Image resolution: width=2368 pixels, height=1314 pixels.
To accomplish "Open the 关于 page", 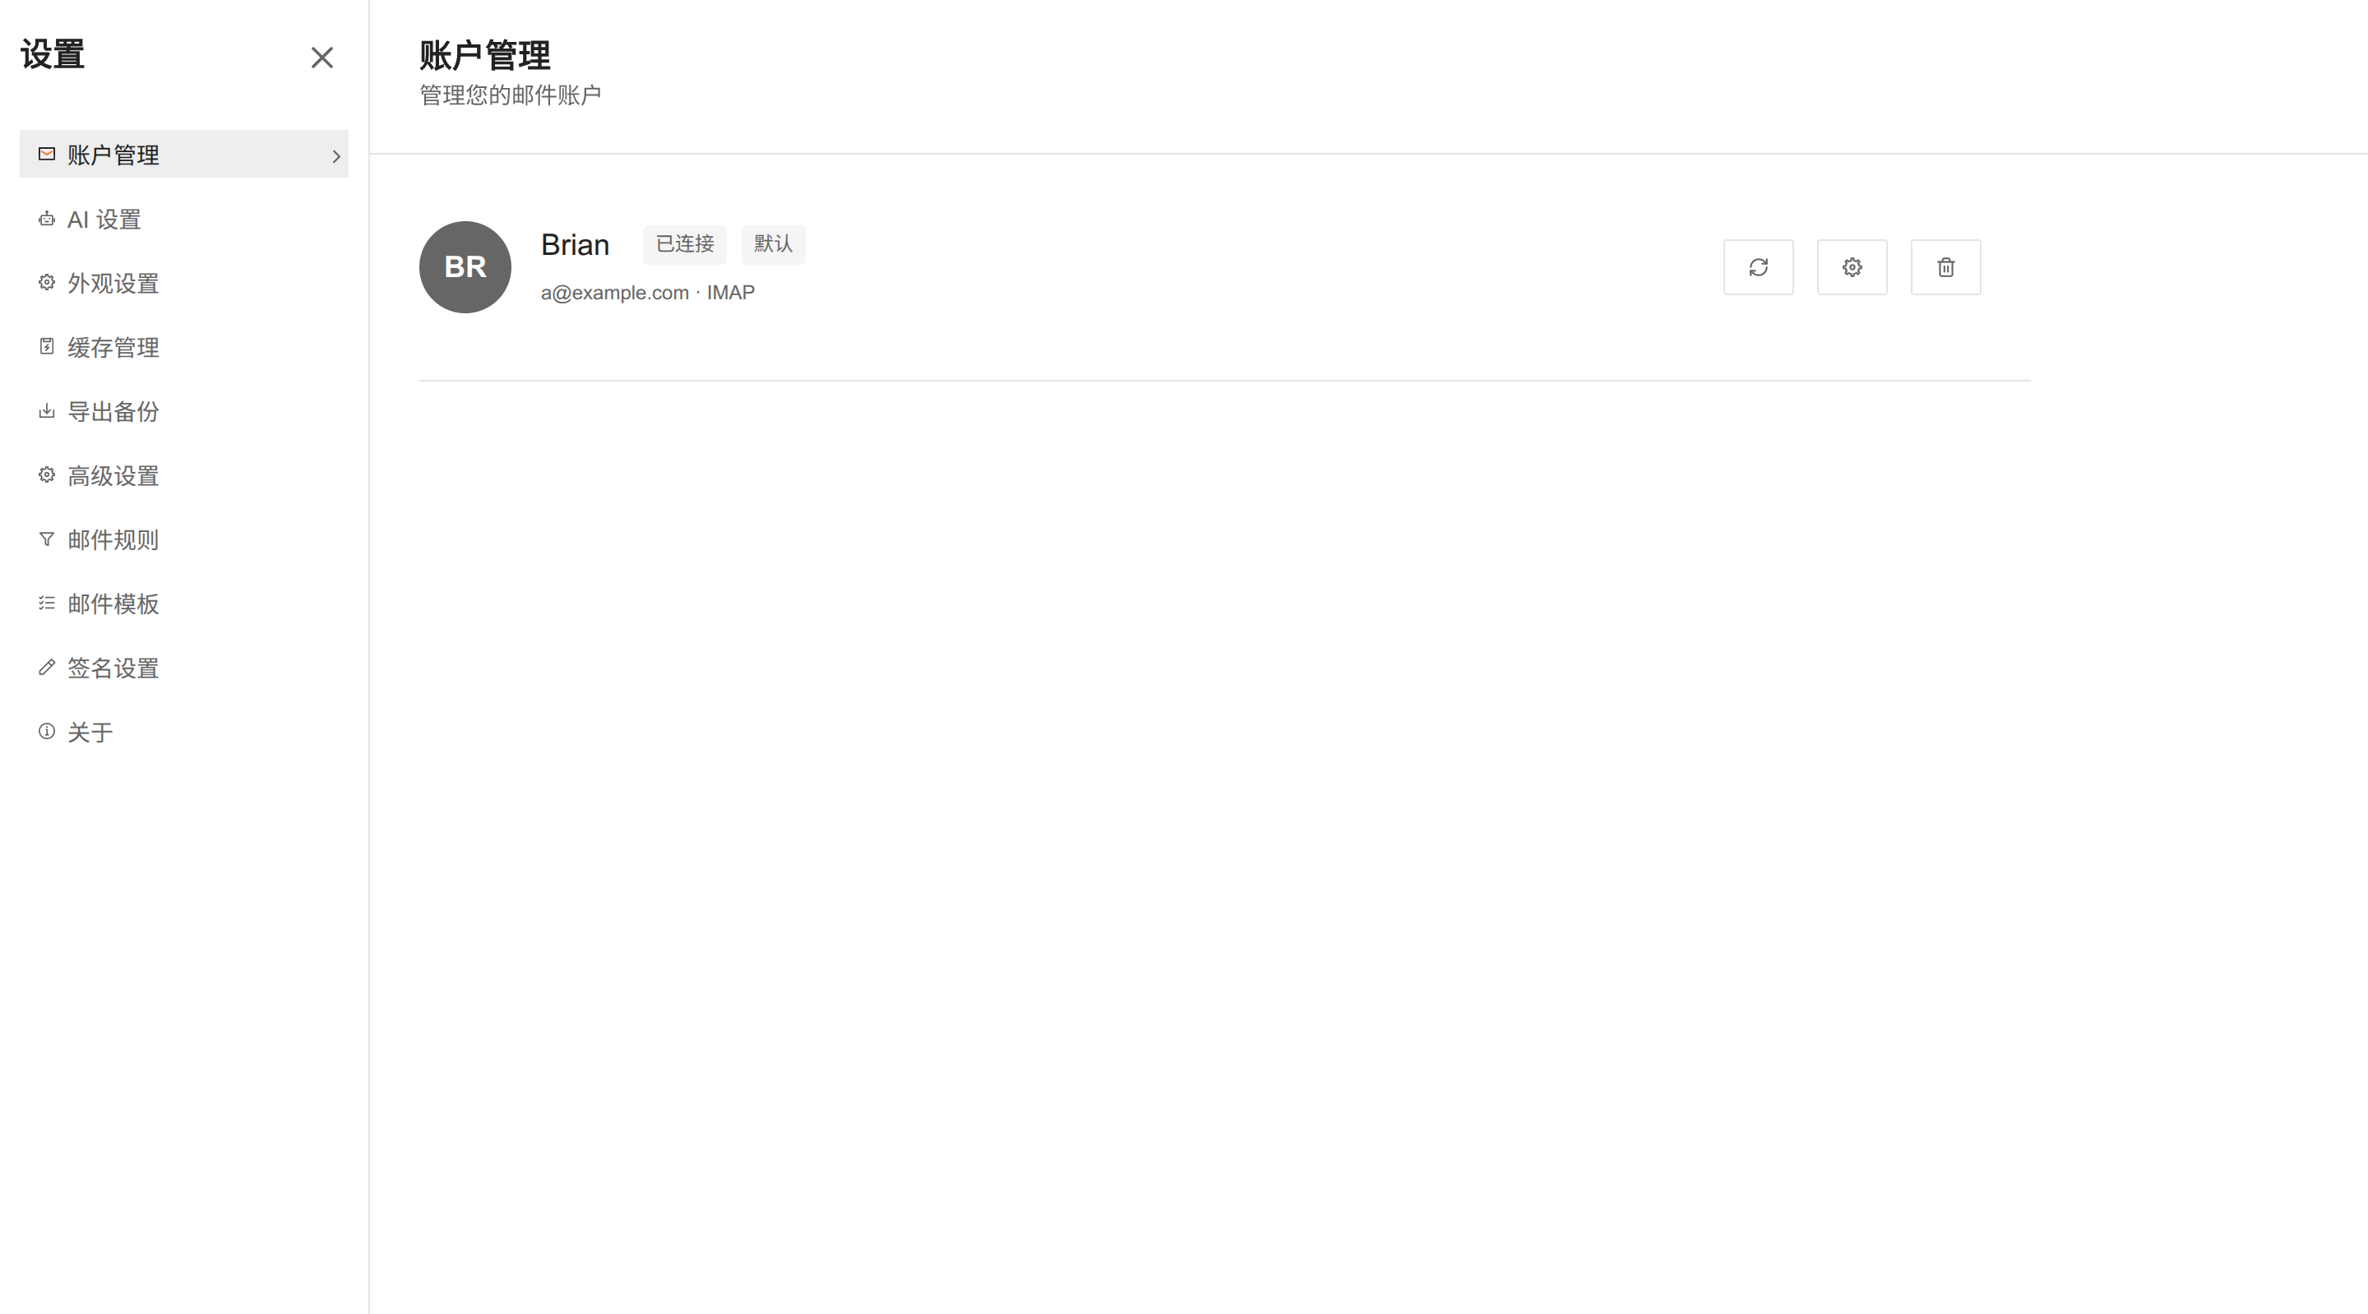I will pyautogui.click(x=184, y=731).
